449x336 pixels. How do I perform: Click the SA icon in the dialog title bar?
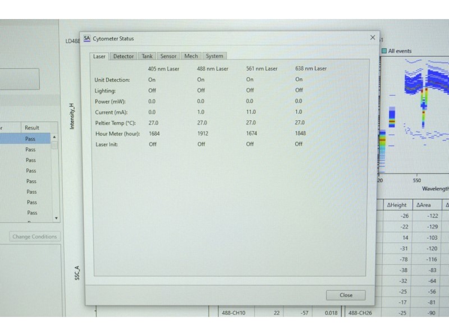pyautogui.click(x=87, y=38)
